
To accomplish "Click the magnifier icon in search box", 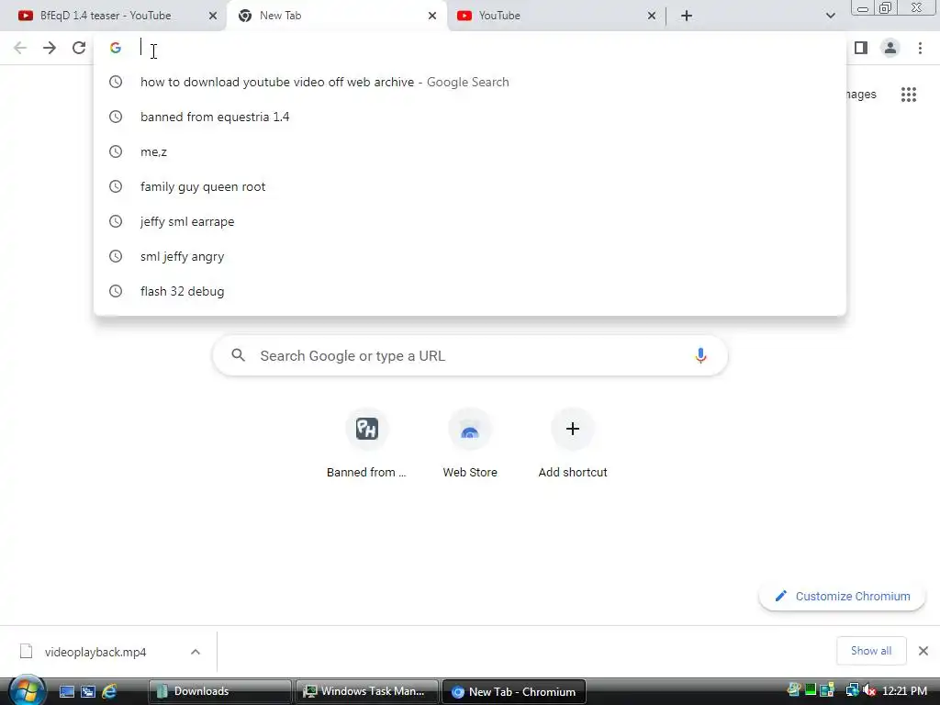I will 238,355.
